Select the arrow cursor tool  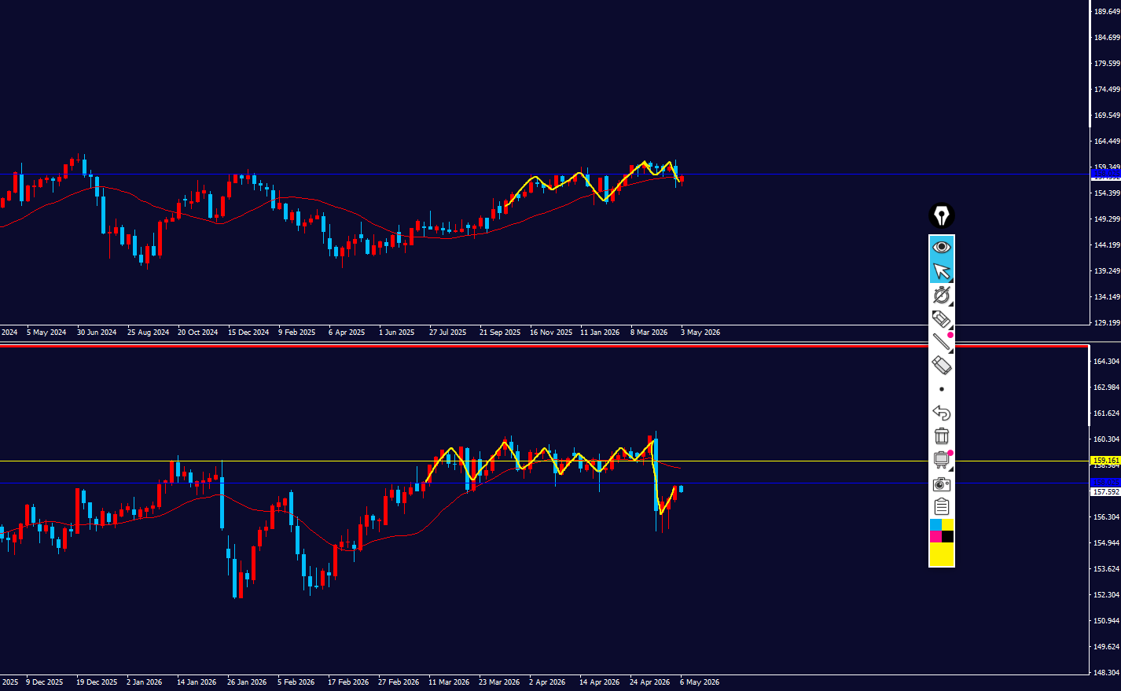942,271
